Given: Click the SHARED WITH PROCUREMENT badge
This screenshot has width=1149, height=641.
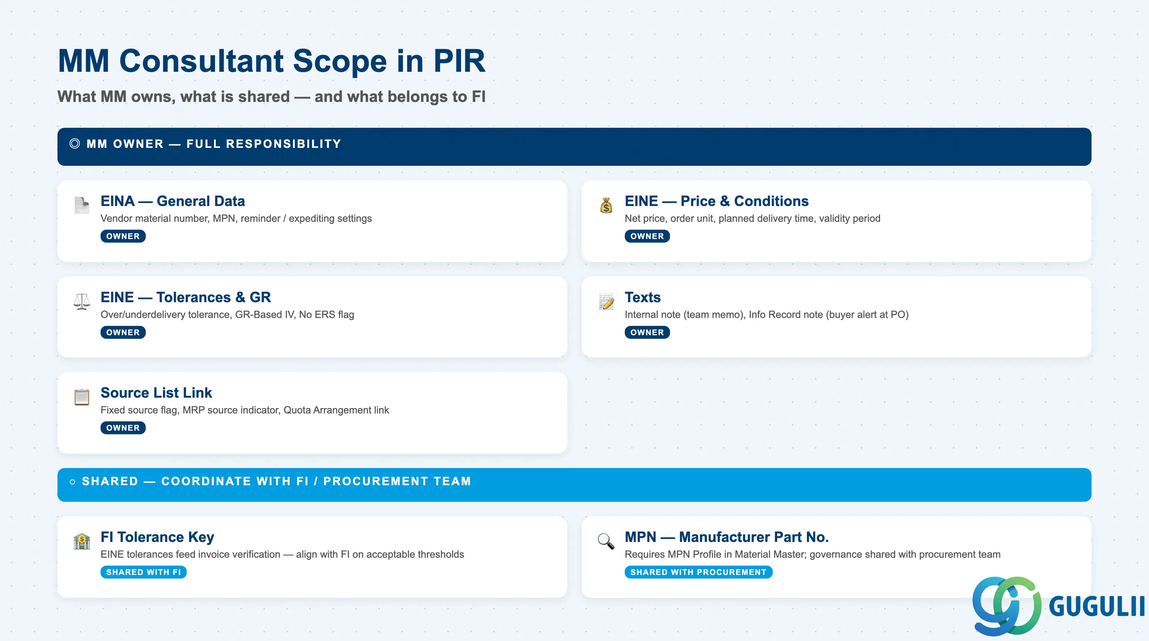Looking at the screenshot, I should [x=698, y=572].
